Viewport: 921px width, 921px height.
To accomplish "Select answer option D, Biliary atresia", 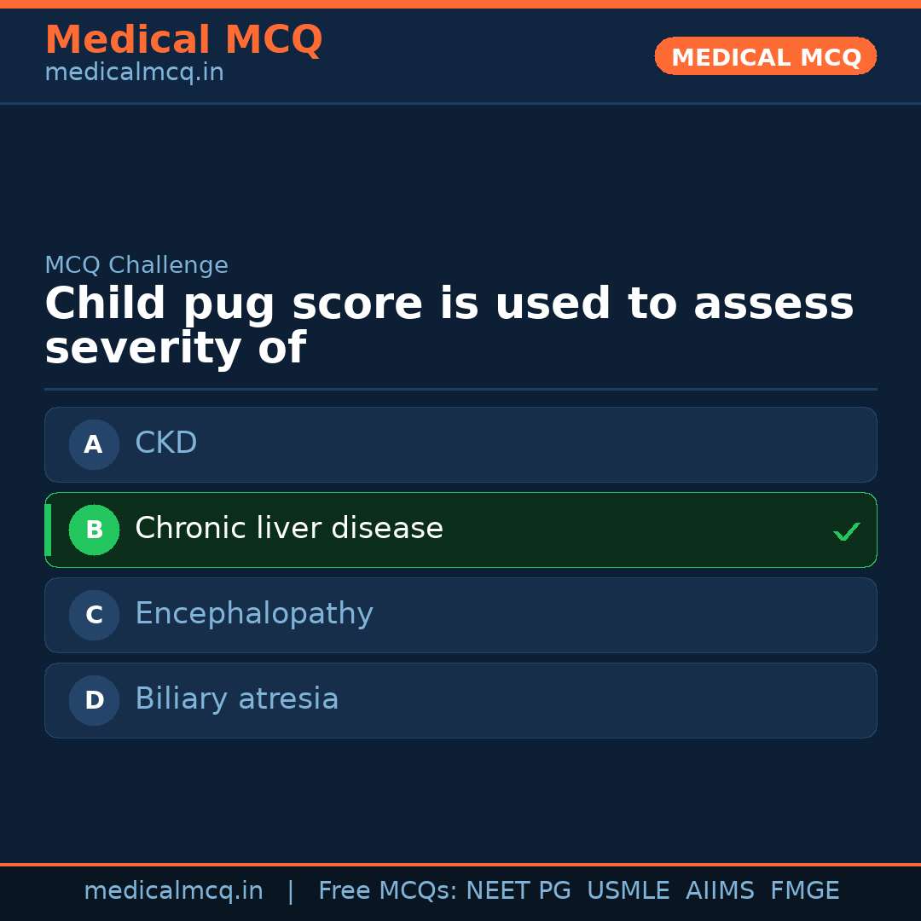I will tap(460, 700).
